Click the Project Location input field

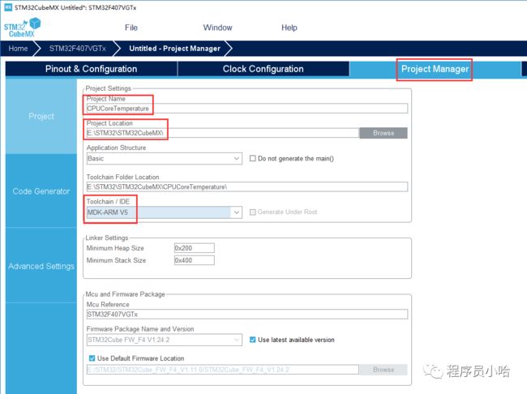222,133
